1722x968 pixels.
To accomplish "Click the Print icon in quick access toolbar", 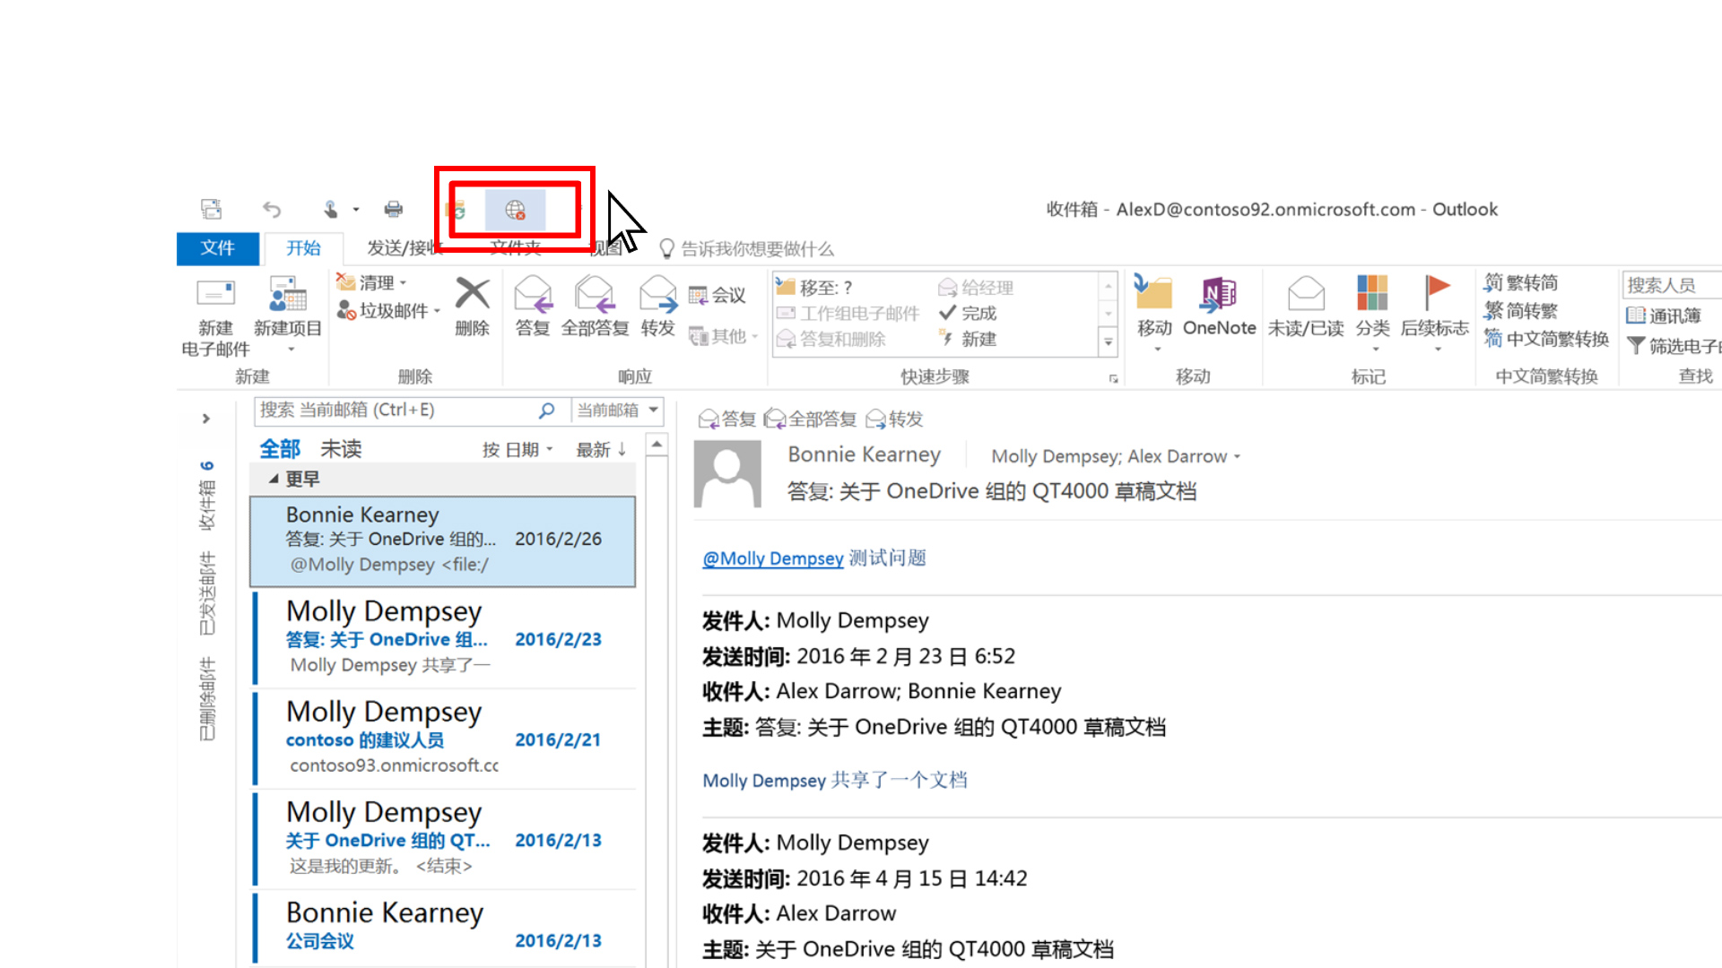I will [x=394, y=210].
